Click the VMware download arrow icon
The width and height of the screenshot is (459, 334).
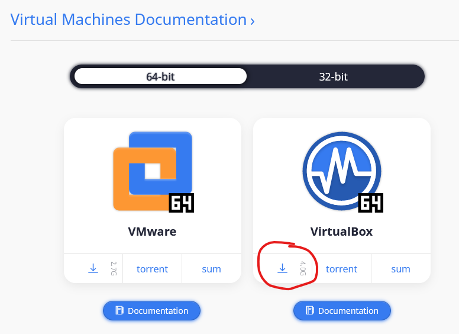click(x=93, y=269)
